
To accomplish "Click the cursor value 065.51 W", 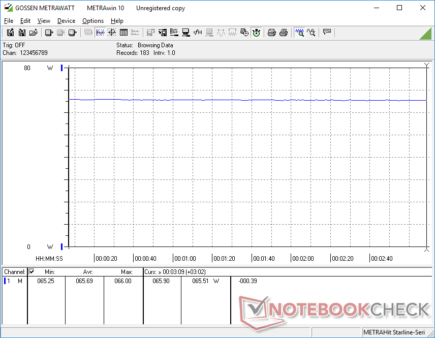I will [x=206, y=281].
